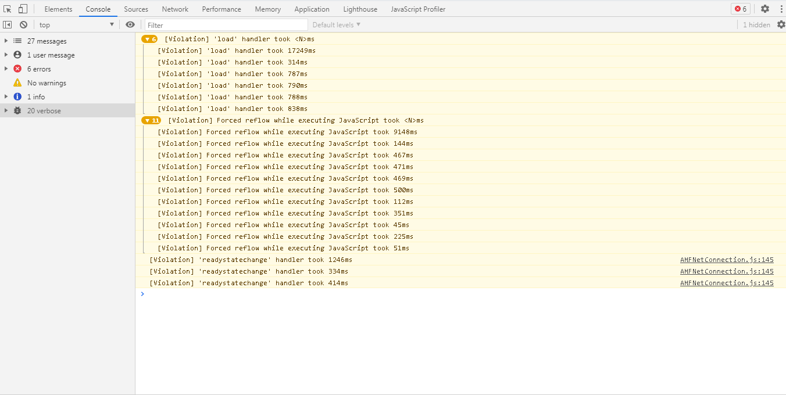Open the top context dropdown
This screenshot has width=786, height=395.
point(77,25)
